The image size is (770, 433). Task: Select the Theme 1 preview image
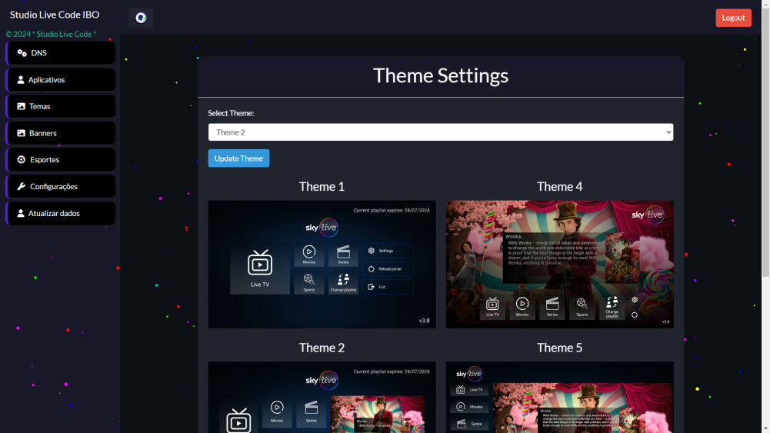tap(322, 264)
